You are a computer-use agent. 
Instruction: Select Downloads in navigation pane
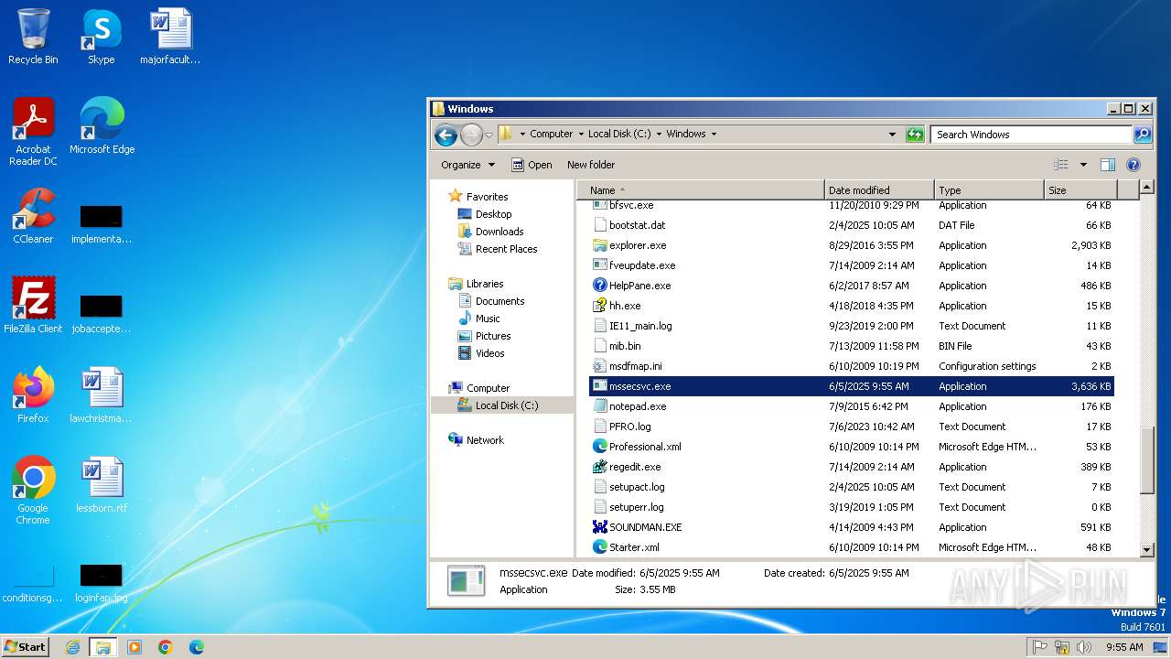pos(500,232)
